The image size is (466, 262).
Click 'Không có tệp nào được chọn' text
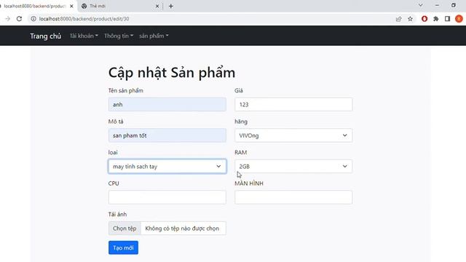click(182, 229)
